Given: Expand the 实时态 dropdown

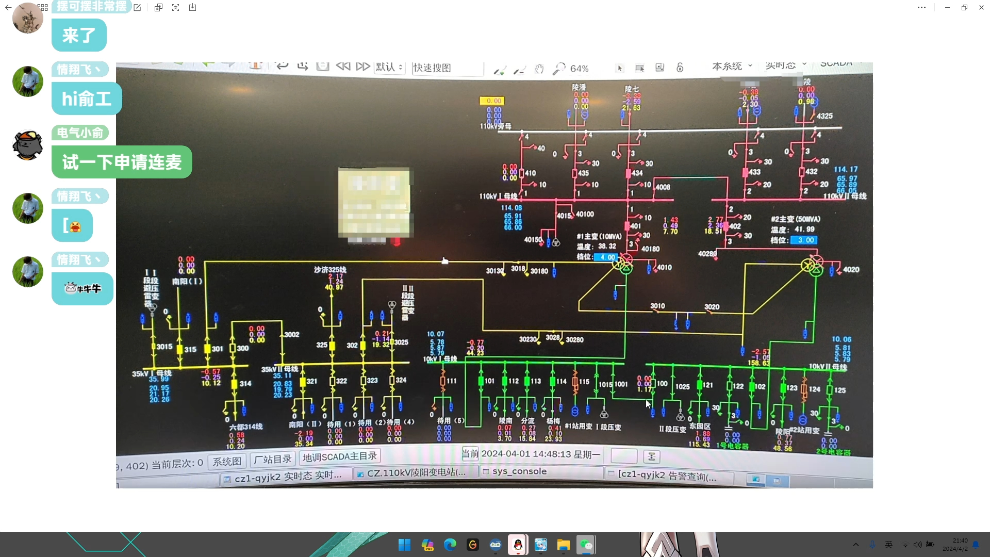Looking at the screenshot, I should (786, 65).
